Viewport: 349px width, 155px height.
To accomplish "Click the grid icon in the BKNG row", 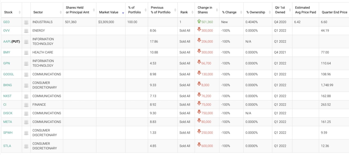I will coord(26,85).
